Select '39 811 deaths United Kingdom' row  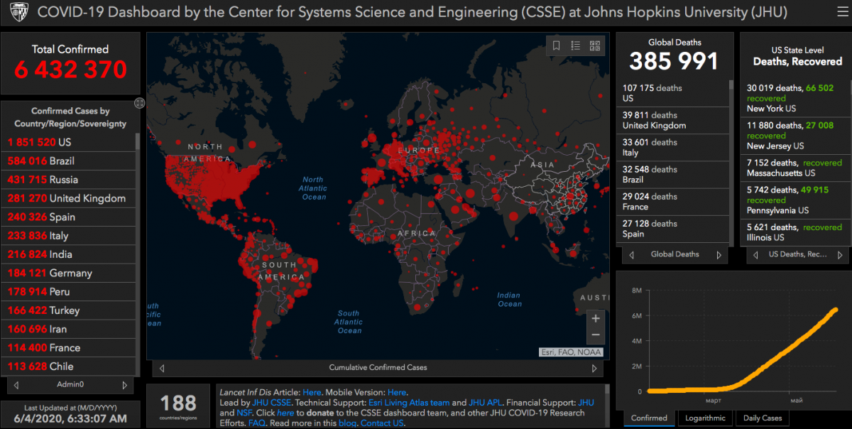pos(672,120)
